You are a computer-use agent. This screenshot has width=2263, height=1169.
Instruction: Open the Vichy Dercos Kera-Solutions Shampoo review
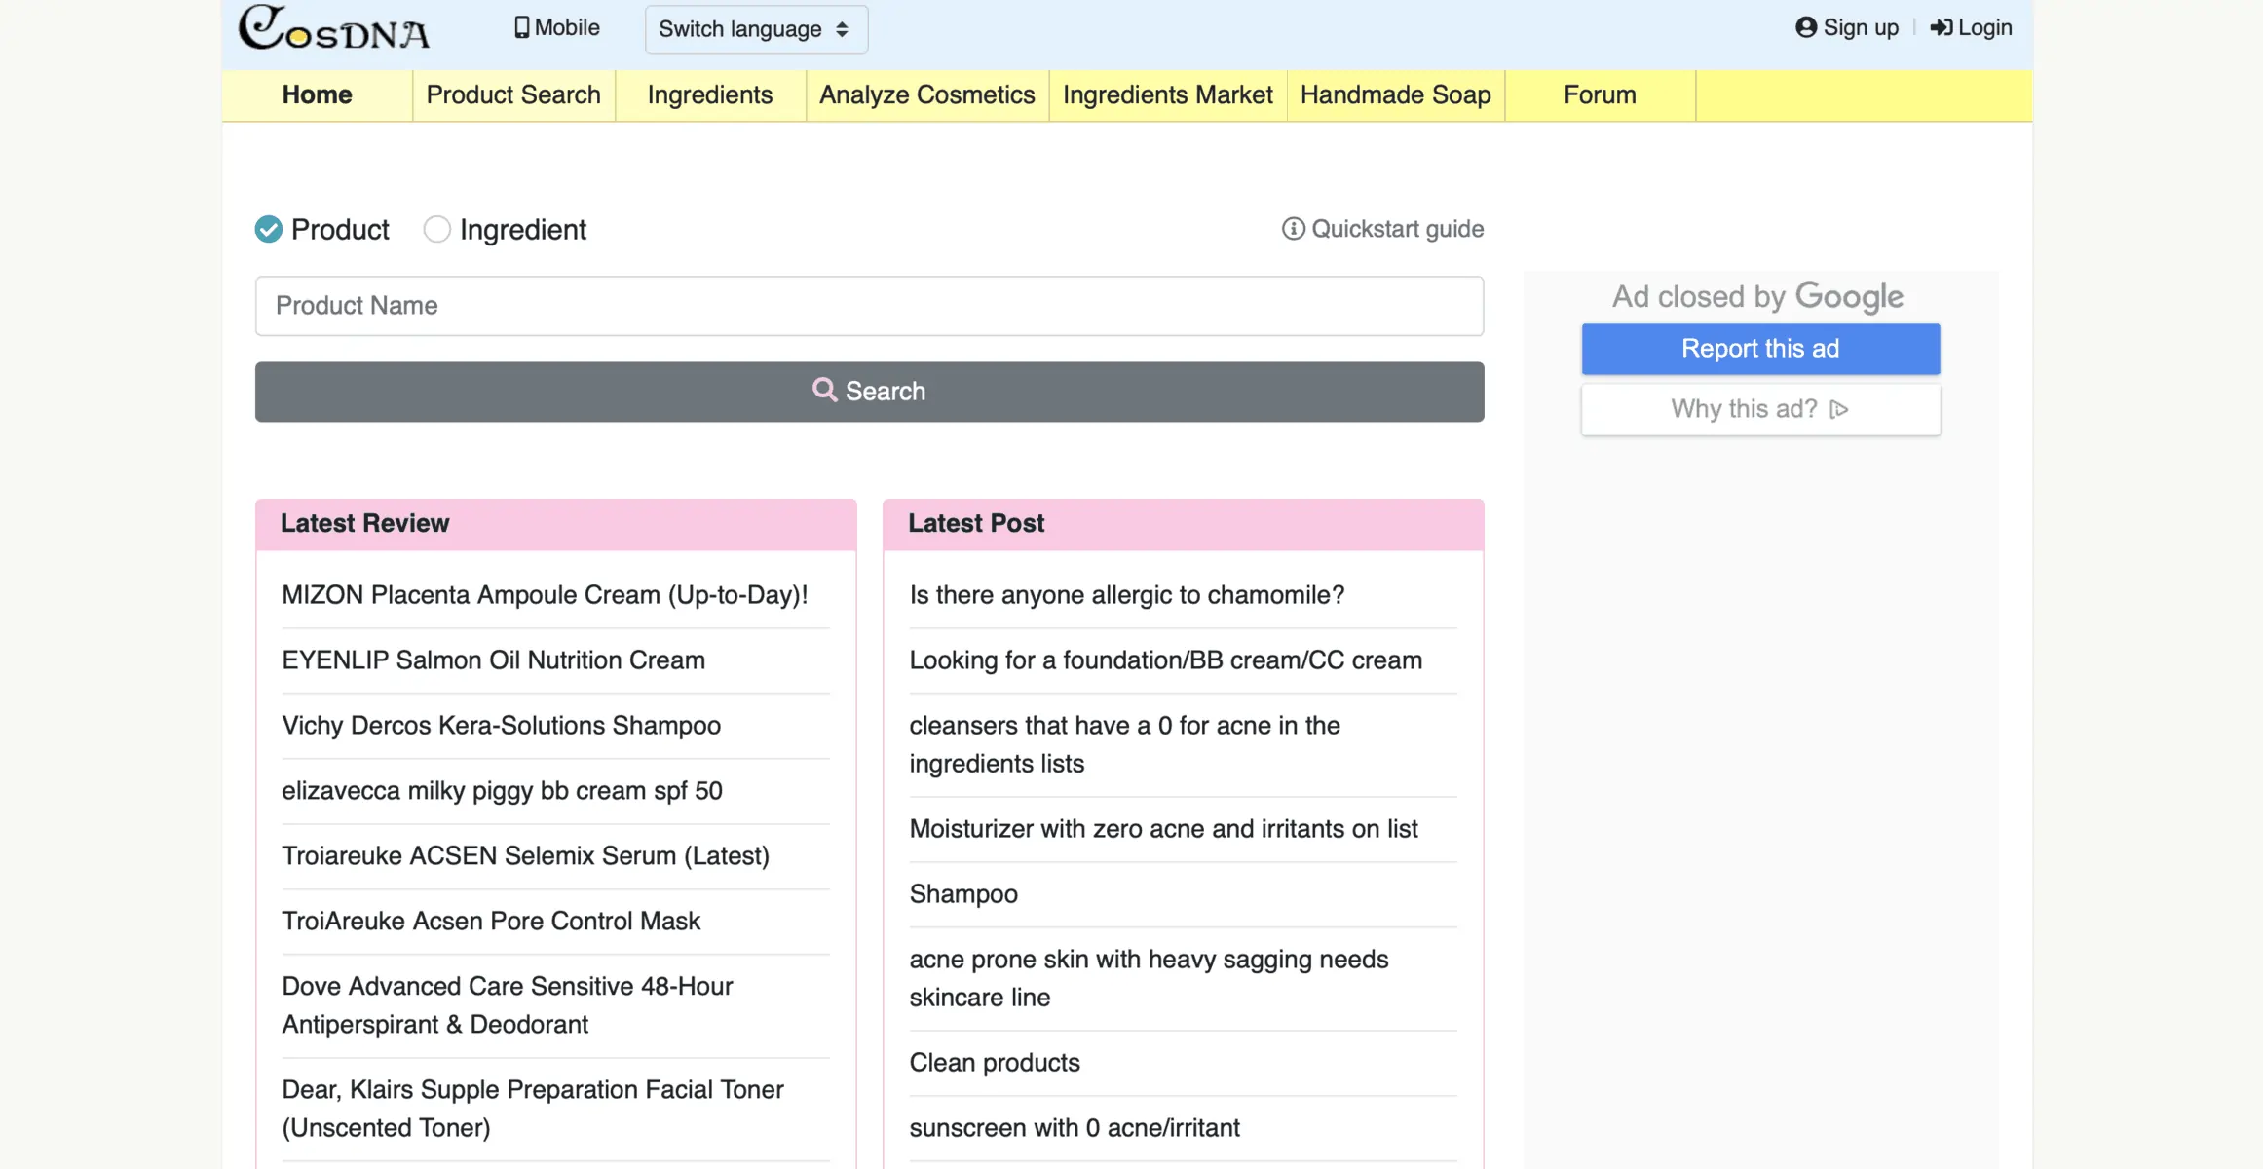(x=501, y=726)
